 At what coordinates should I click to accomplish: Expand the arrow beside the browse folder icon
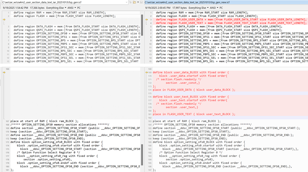tap(138, 2)
